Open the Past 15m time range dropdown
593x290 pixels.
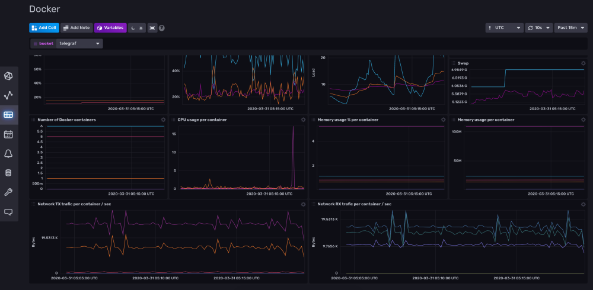click(570, 28)
